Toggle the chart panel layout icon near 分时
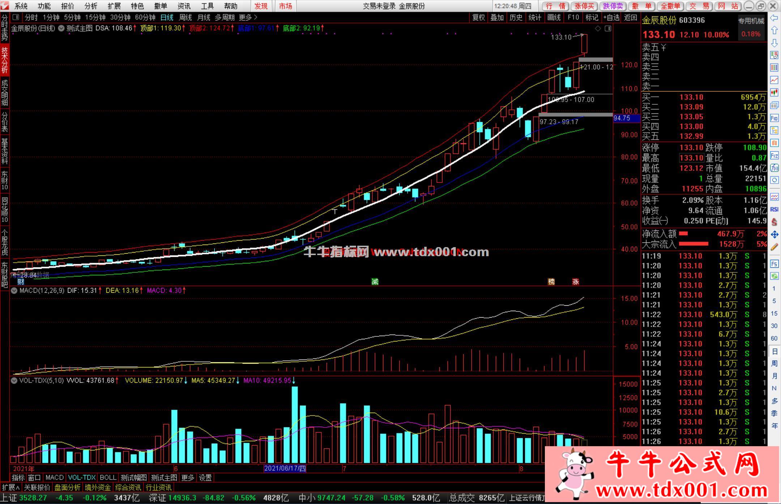Viewport: 781px width, 504px height. click(16, 17)
